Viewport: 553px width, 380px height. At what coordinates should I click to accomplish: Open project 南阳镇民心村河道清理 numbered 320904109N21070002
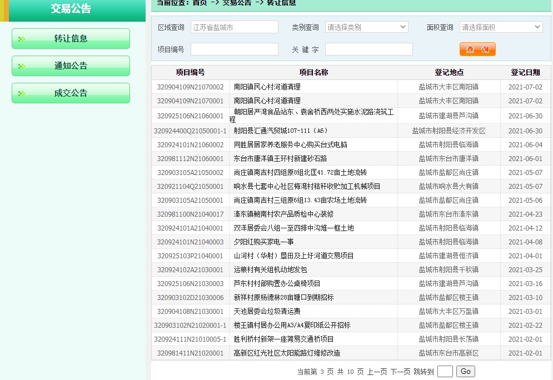pos(267,87)
